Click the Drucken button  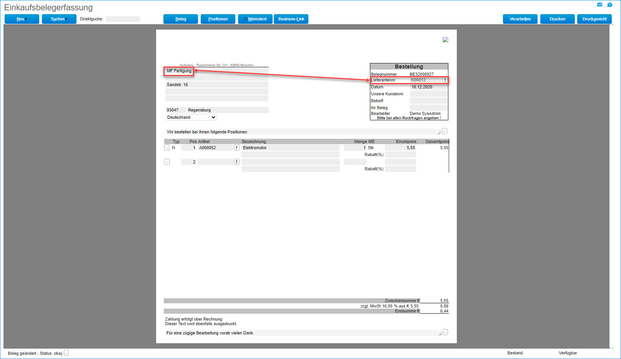coord(557,19)
